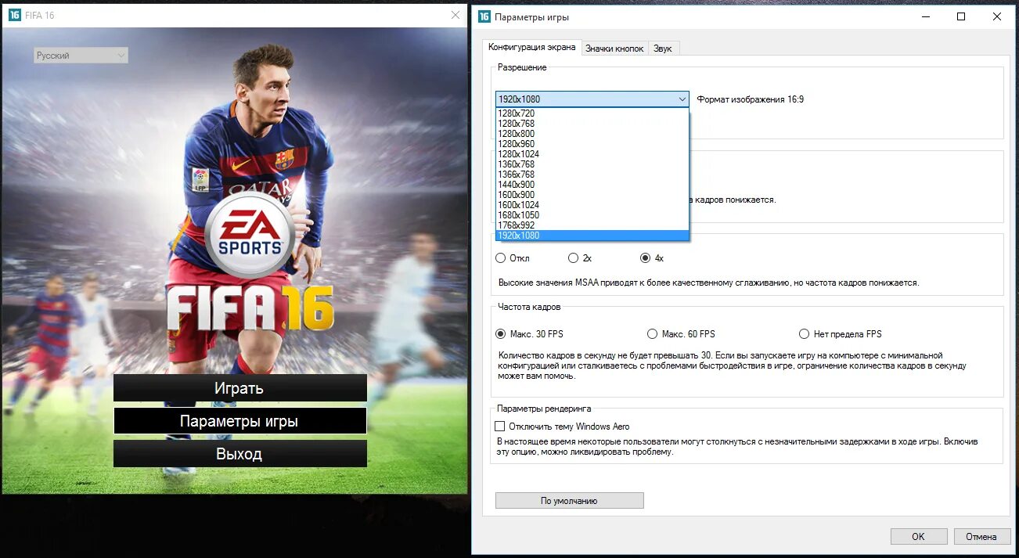Choose 1280x800 in the resolution list
Viewport: 1019px width, 558px height.
(592, 134)
